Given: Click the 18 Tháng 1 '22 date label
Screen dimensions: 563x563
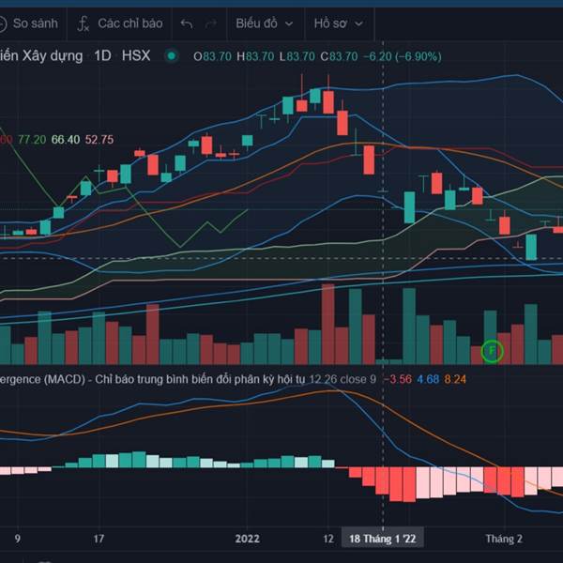Looking at the screenshot, I should coord(383,539).
